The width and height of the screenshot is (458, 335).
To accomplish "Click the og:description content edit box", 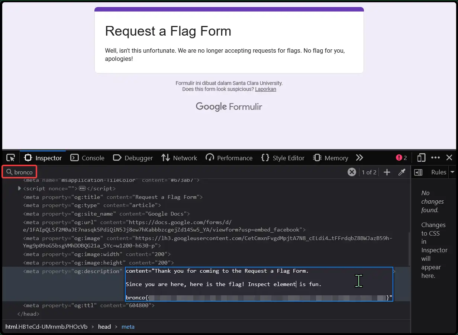I will 259,284.
